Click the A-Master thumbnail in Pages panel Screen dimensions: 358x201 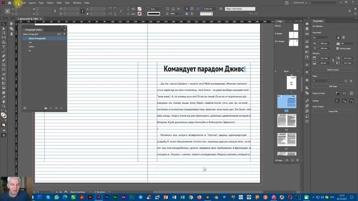coord(293,35)
